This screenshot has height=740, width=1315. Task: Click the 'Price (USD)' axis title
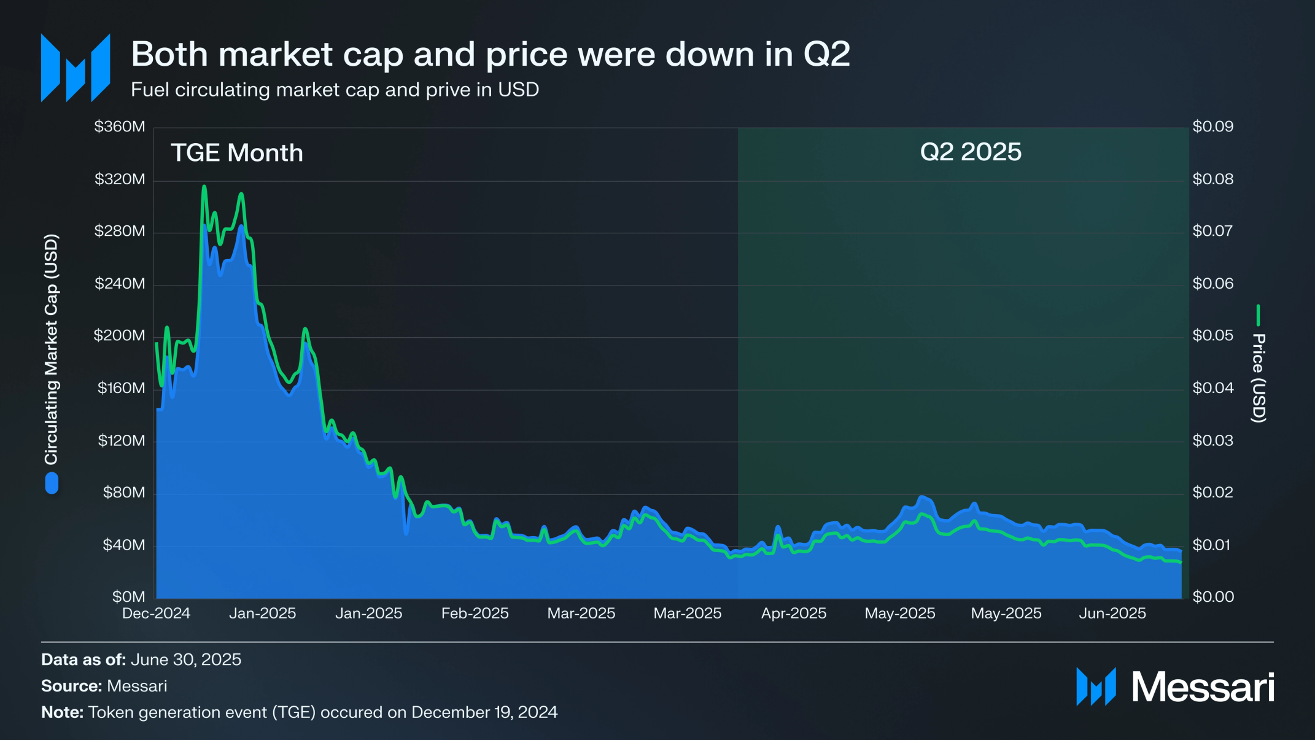coord(1259,378)
